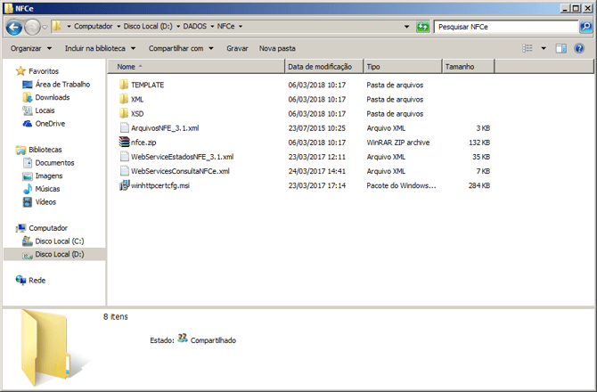The width and height of the screenshot is (597, 392).
Task: Select OneDrive in Favoritos
Action: coord(50,124)
